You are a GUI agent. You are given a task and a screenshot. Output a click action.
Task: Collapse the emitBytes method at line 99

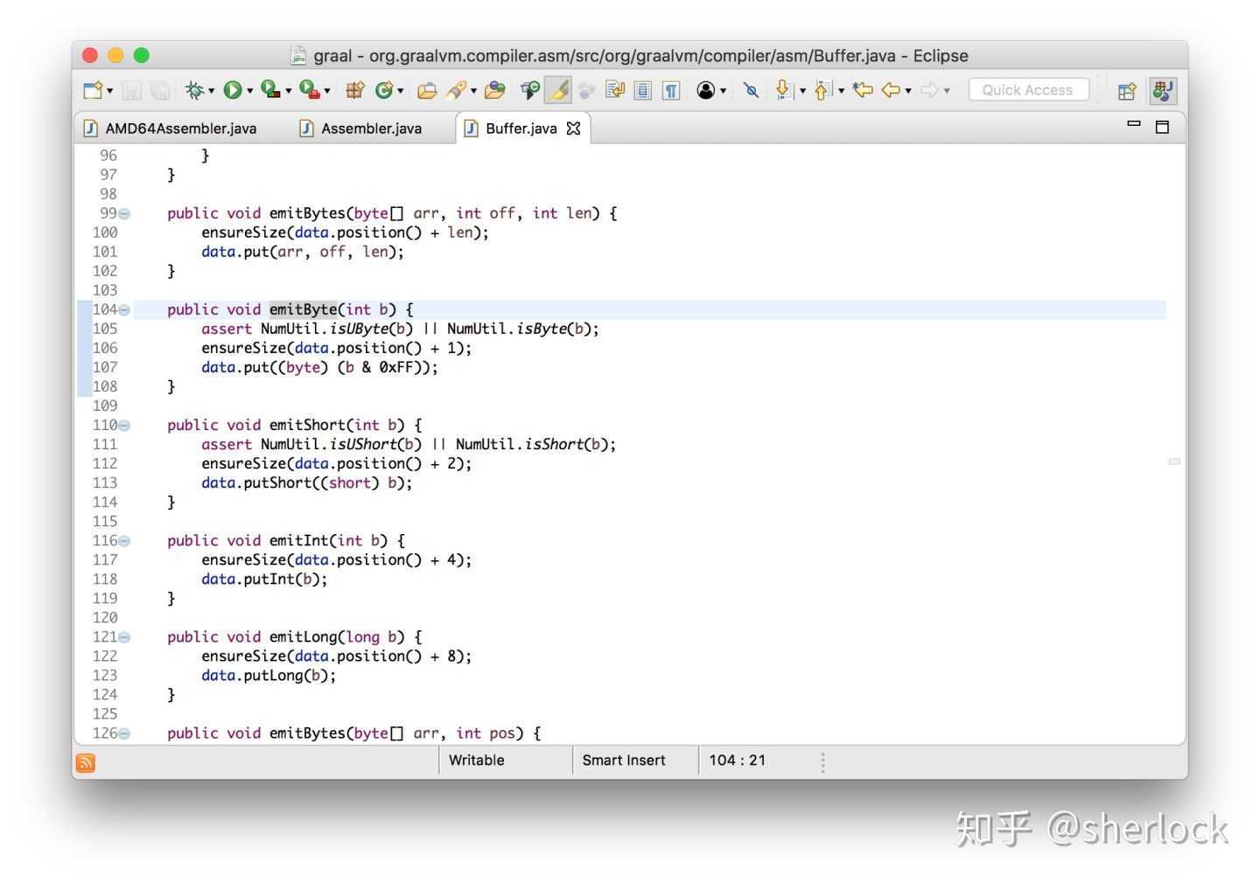point(124,214)
